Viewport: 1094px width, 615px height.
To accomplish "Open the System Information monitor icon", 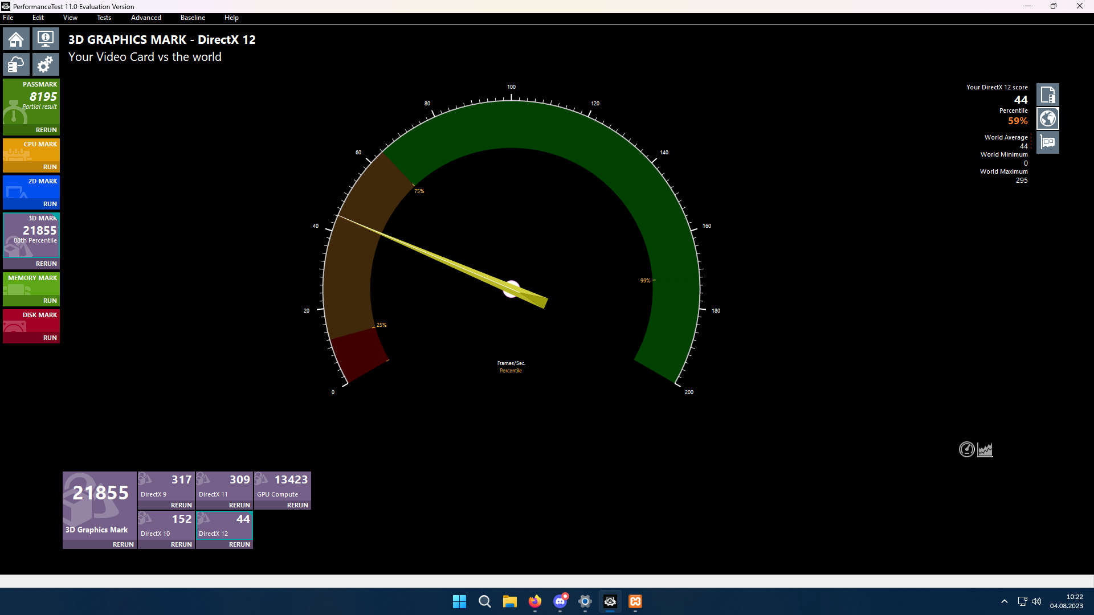I will click(x=46, y=39).
